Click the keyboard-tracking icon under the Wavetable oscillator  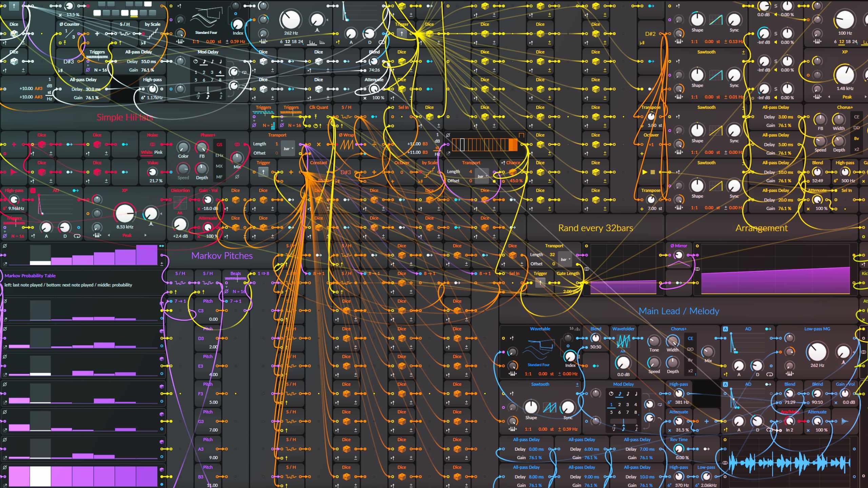point(513,374)
